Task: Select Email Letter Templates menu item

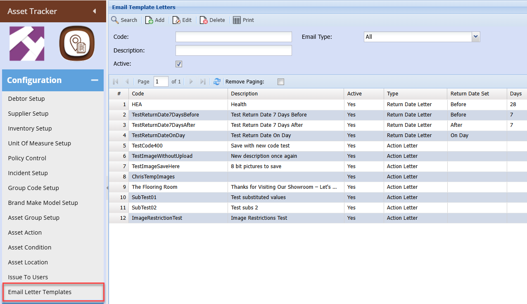Action: 40,292
